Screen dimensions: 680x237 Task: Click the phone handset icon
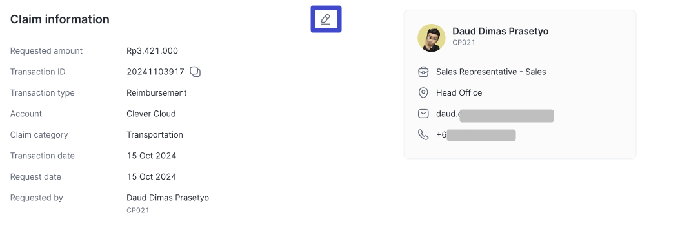click(423, 135)
